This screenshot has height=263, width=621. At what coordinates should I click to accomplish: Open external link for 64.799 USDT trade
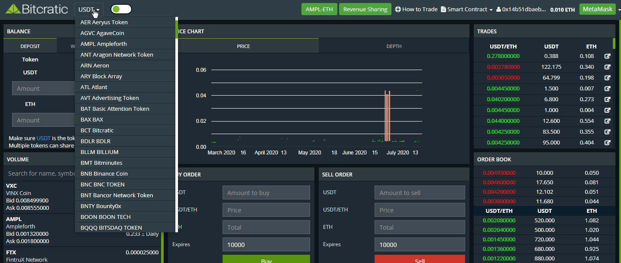tap(608, 78)
